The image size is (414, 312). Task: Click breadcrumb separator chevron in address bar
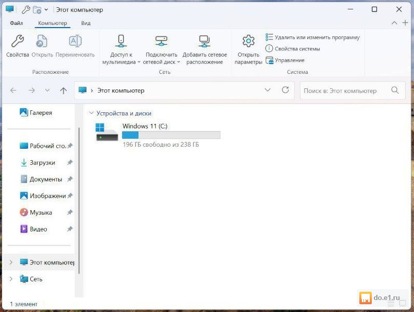[x=92, y=90]
